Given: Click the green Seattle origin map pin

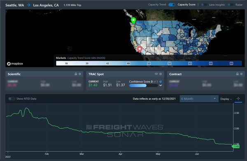Looking at the screenshot, I should coord(133,21).
